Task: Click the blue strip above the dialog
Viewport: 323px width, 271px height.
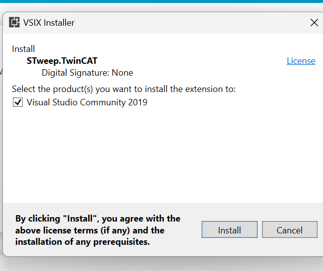Action: 161,1
